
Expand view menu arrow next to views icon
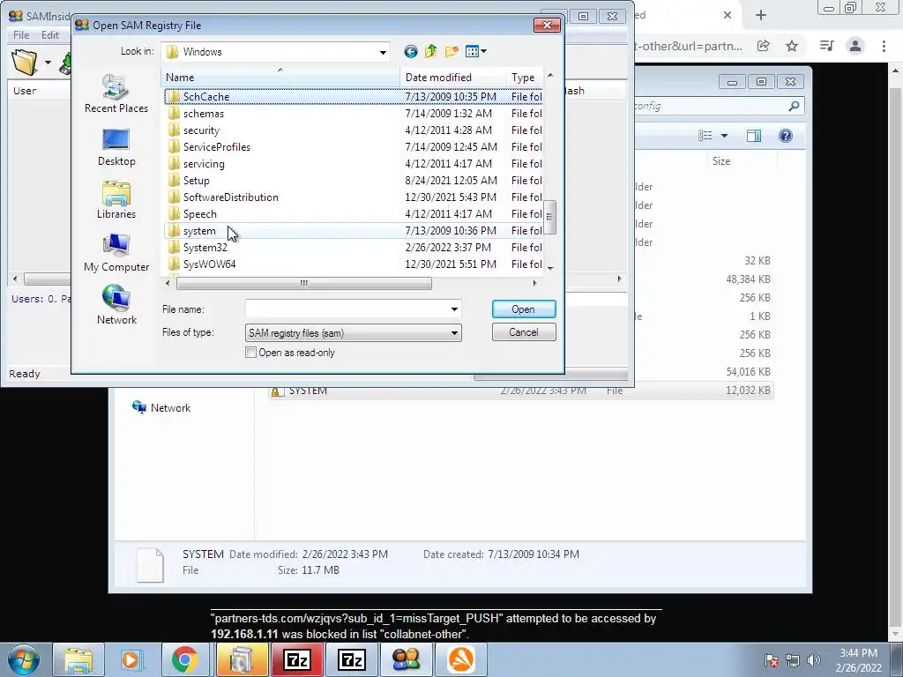click(484, 52)
